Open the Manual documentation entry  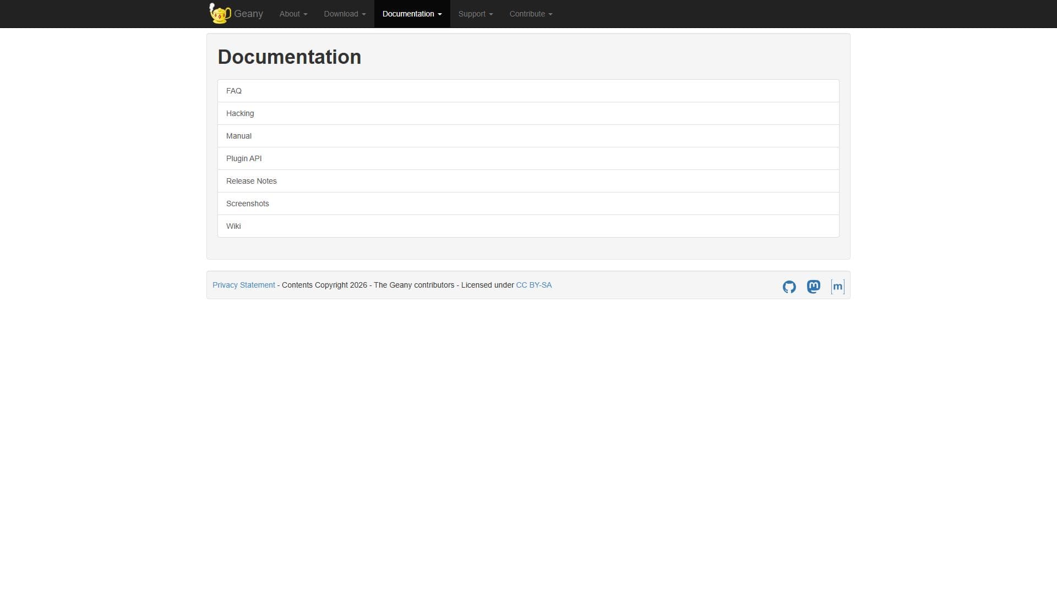tap(528, 136)
